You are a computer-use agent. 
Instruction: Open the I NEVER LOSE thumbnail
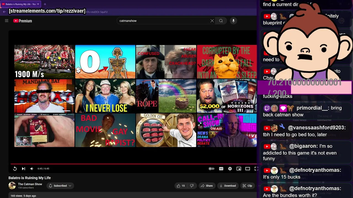point(105,96)
